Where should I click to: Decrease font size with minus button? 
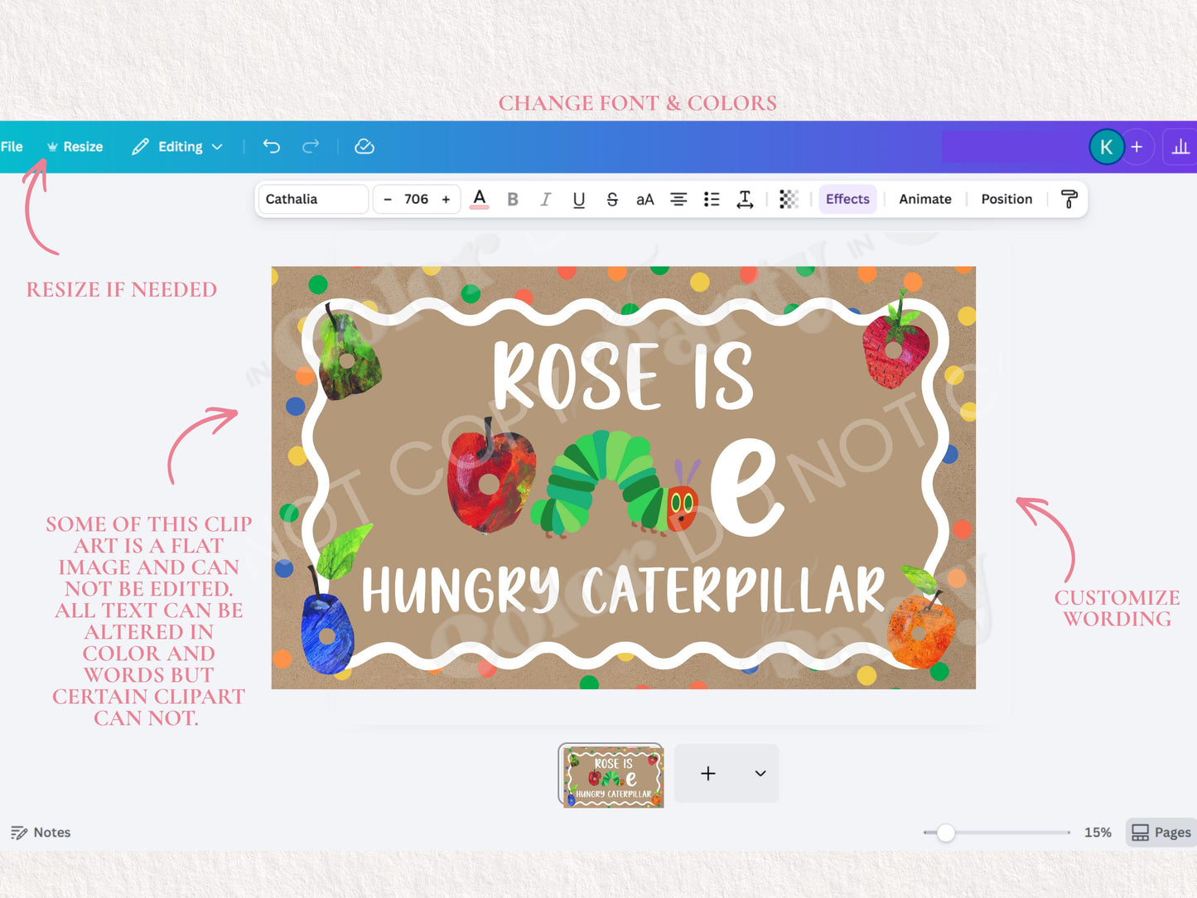387,199
